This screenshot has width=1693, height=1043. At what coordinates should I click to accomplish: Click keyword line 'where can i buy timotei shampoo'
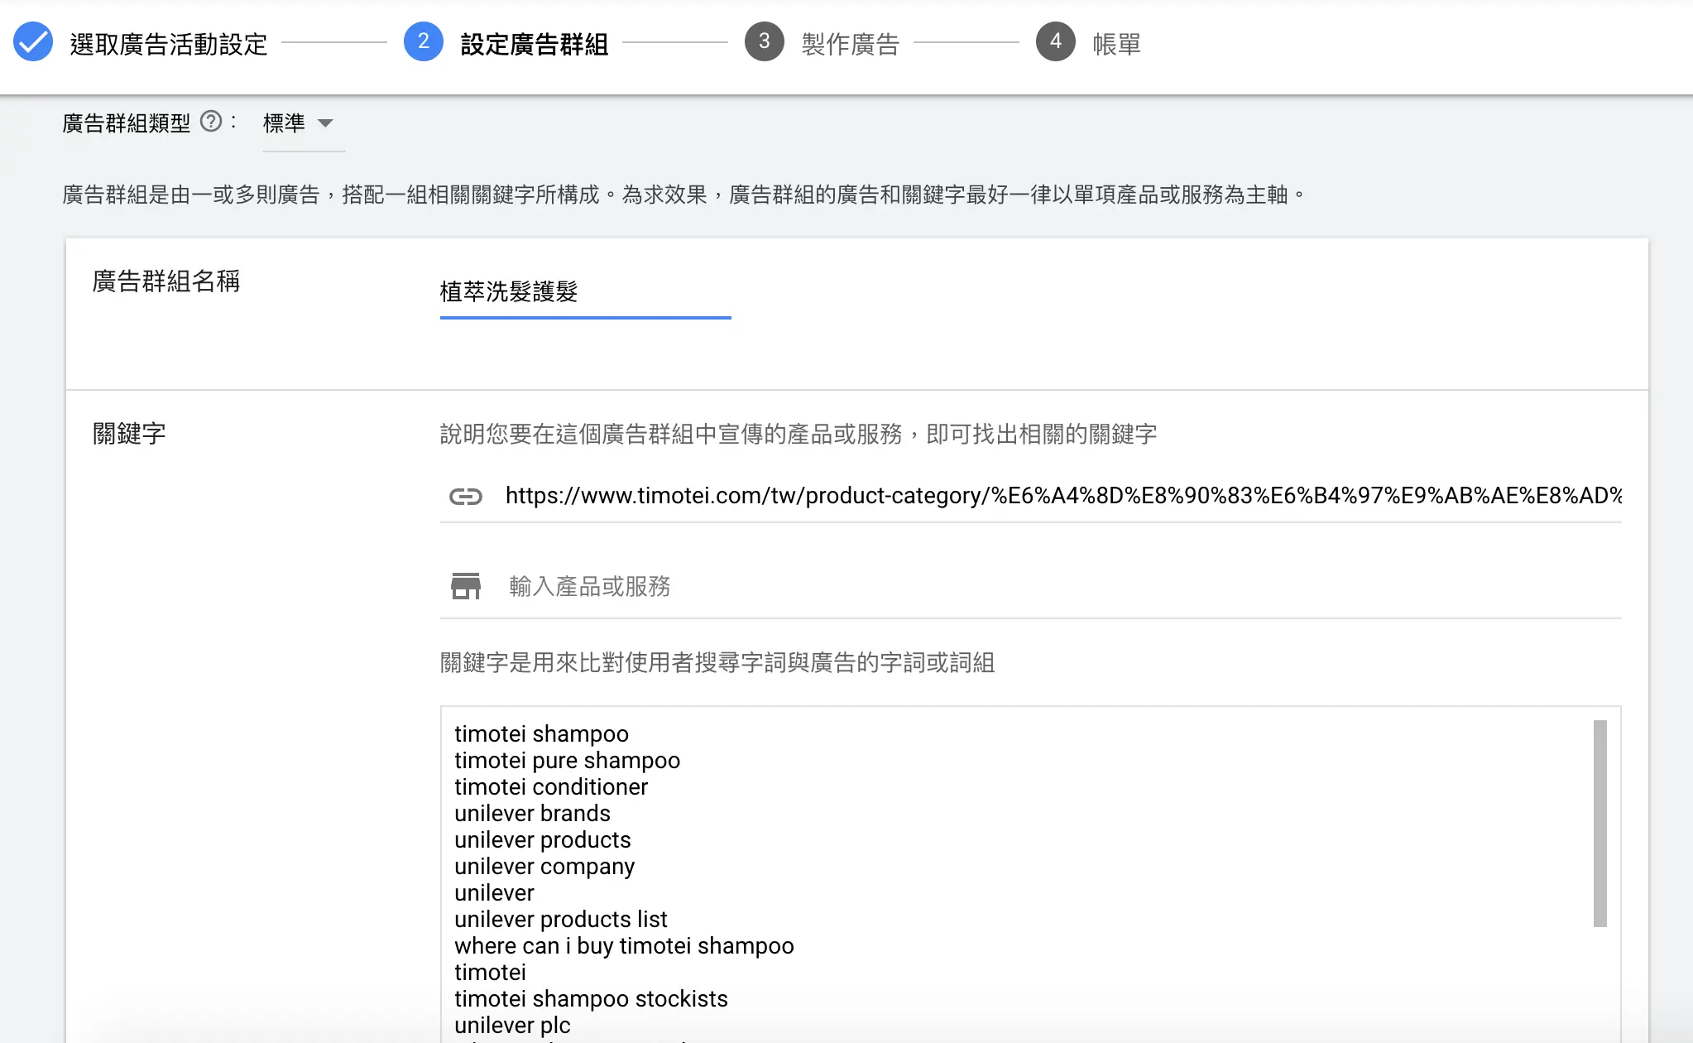click(624, 946)
